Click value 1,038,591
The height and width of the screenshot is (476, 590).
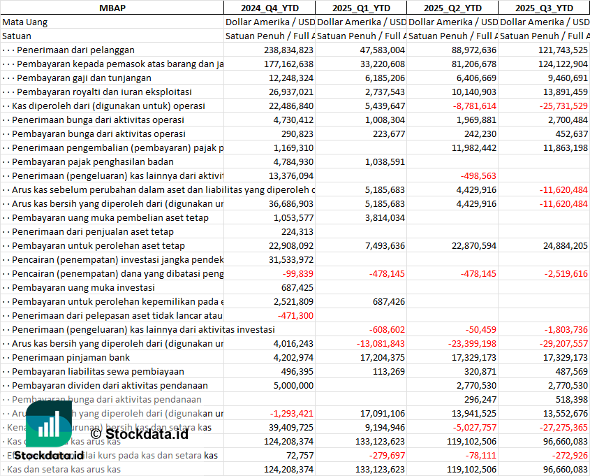tap(385, 161)
